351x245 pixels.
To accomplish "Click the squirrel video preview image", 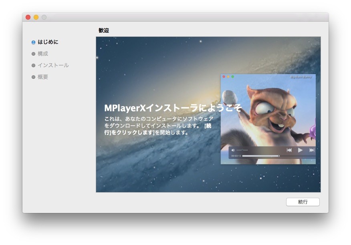I will tap(268, 119).
